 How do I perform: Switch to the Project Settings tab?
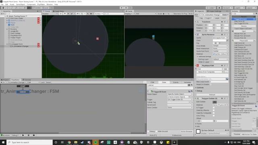point(214,11)
